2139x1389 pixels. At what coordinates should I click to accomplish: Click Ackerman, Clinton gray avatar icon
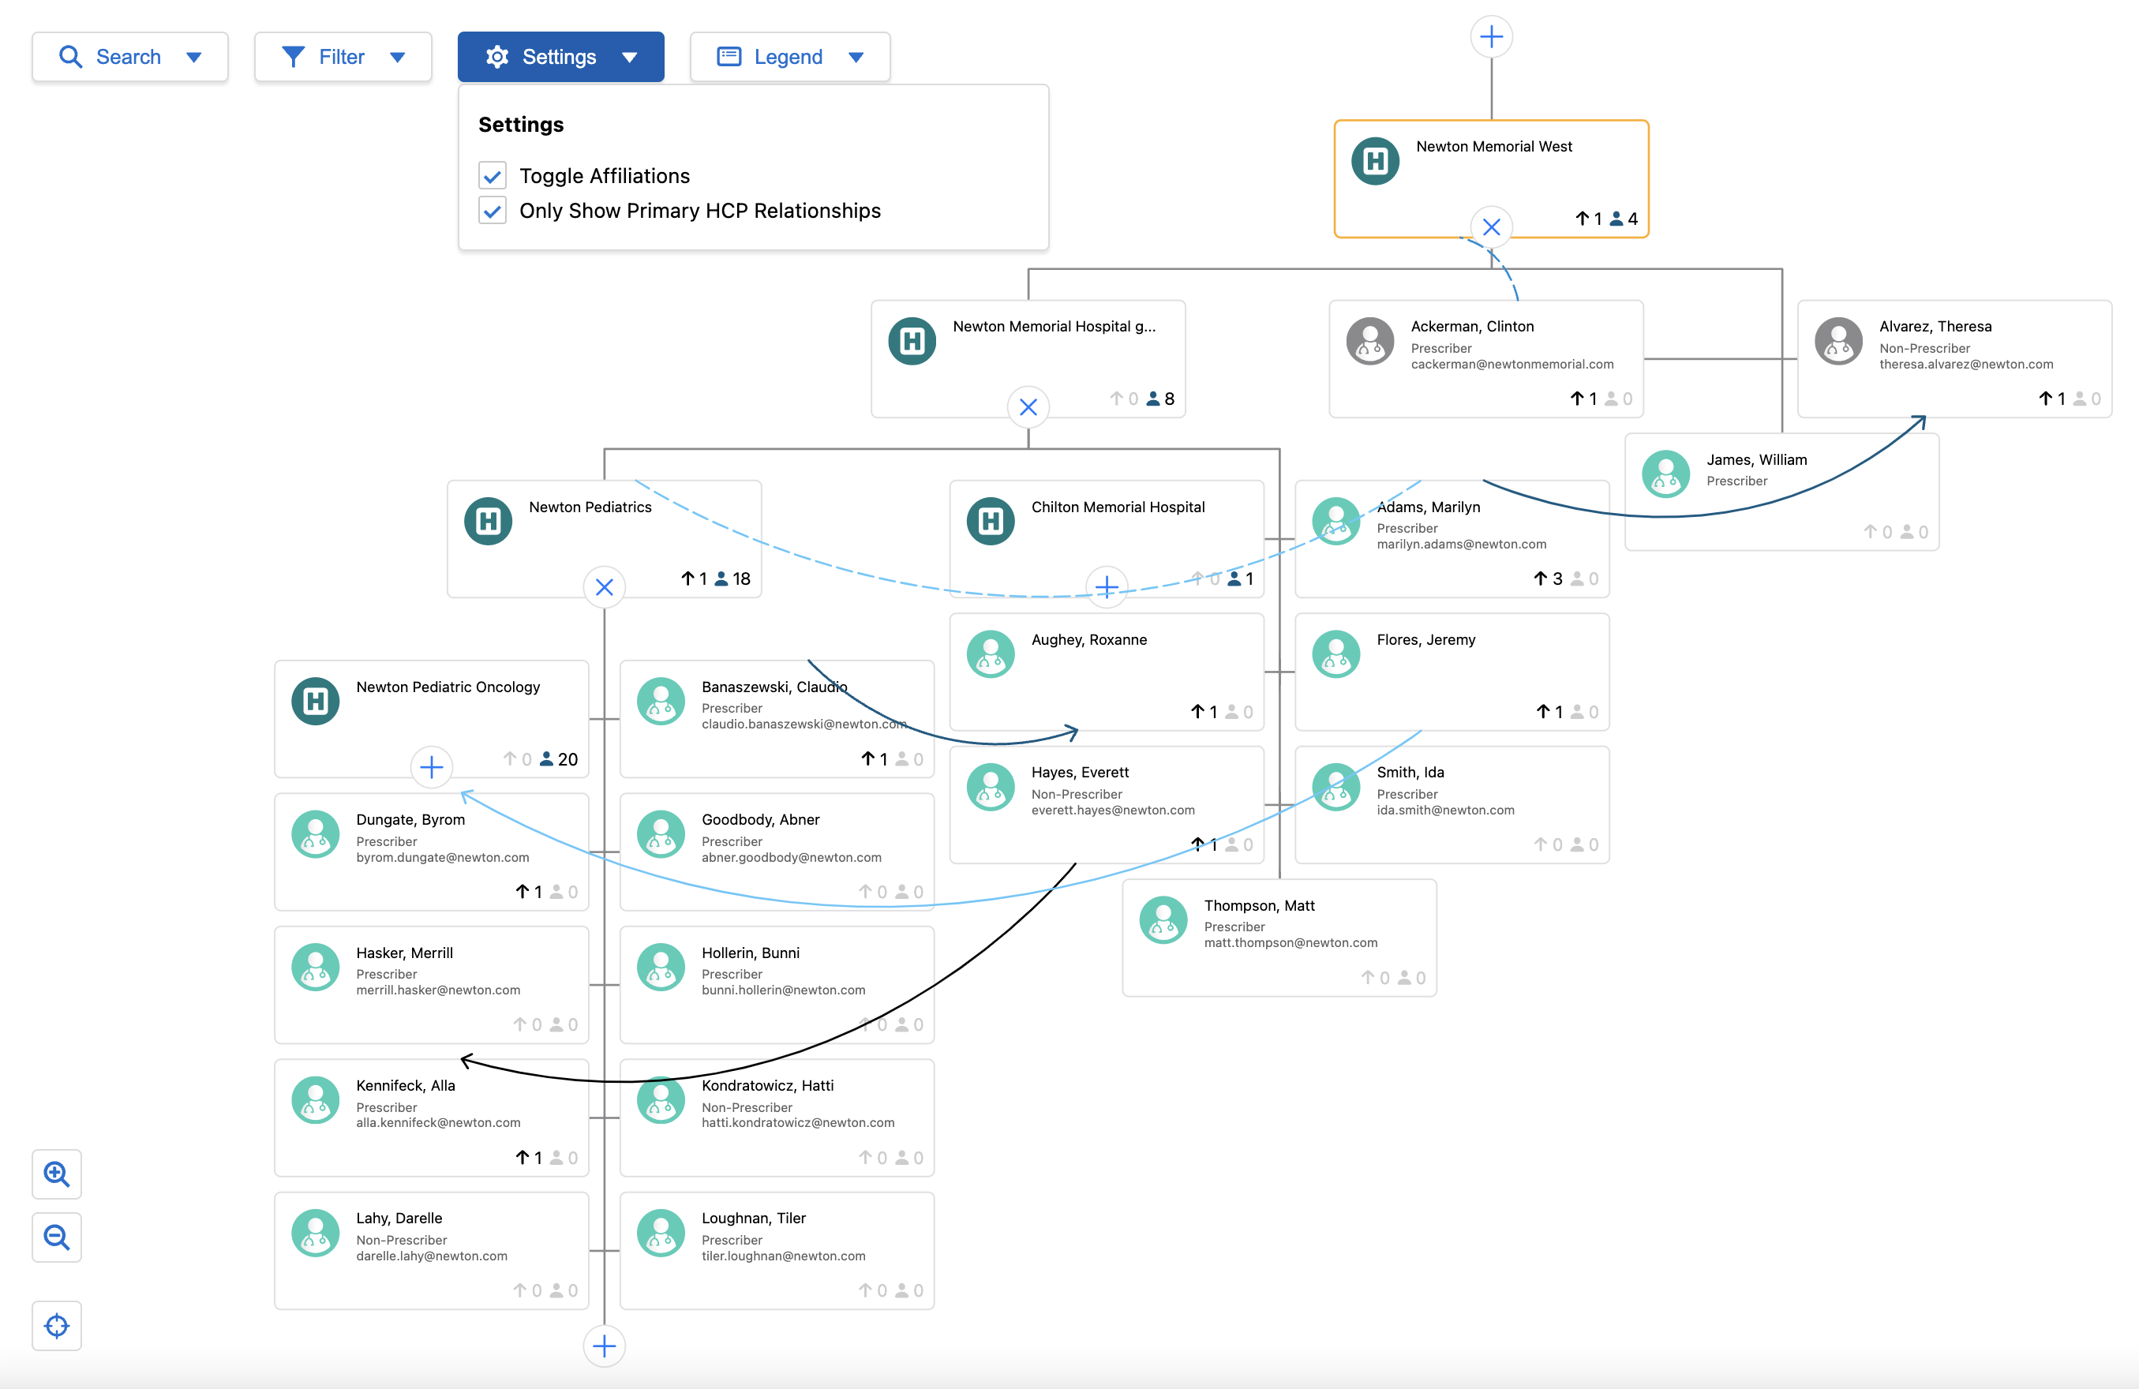[1369, 342]
